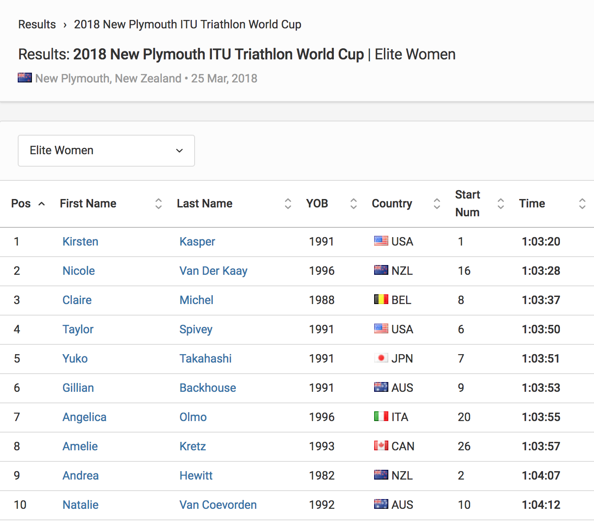
Task: Click the sort arrow on Last Name header
Action: coord(289,203)
